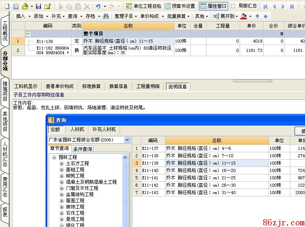Expand the 土石方工程 tree node

(x=61, y=163)
